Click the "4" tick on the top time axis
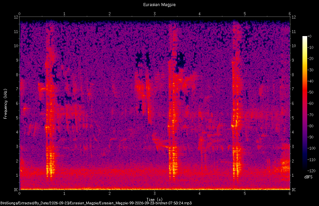Image resolution: width=319 pixels, height=206 pixels. (200, 14)
